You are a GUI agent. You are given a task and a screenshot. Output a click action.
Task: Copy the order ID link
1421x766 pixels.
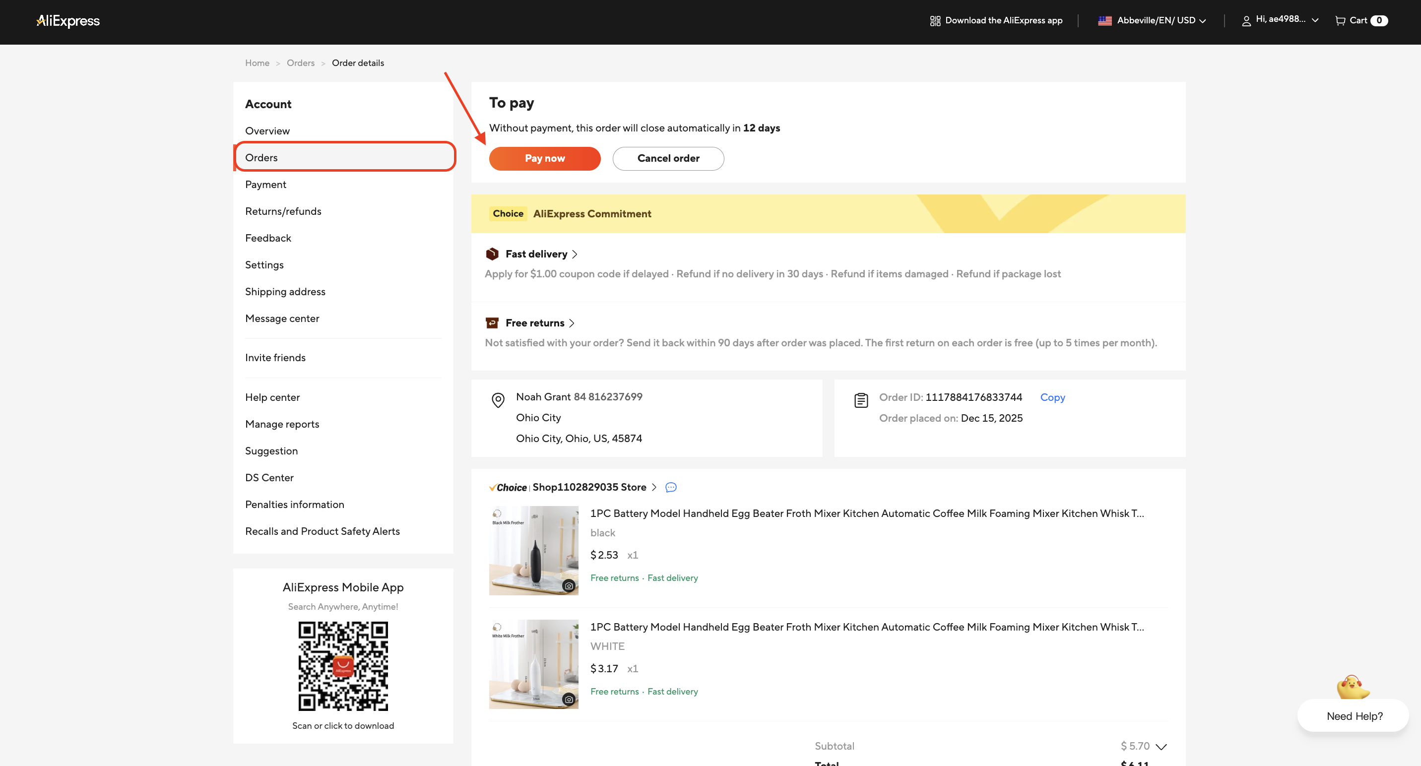pos(1052,397)
